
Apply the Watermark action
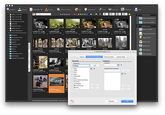tap(144, 46)
